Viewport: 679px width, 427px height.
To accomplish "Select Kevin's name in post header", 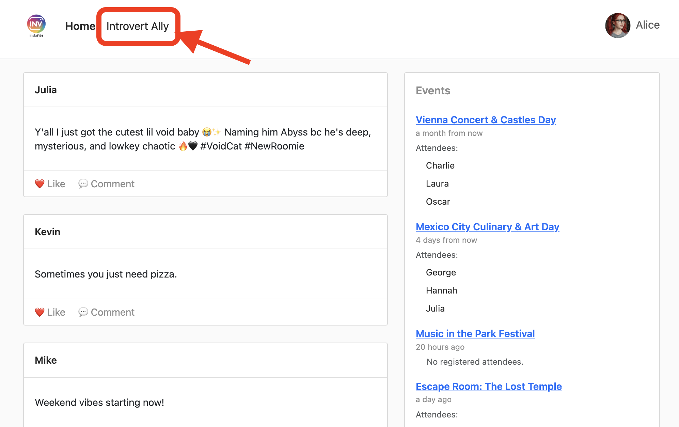I will click(x=47, y=232).
